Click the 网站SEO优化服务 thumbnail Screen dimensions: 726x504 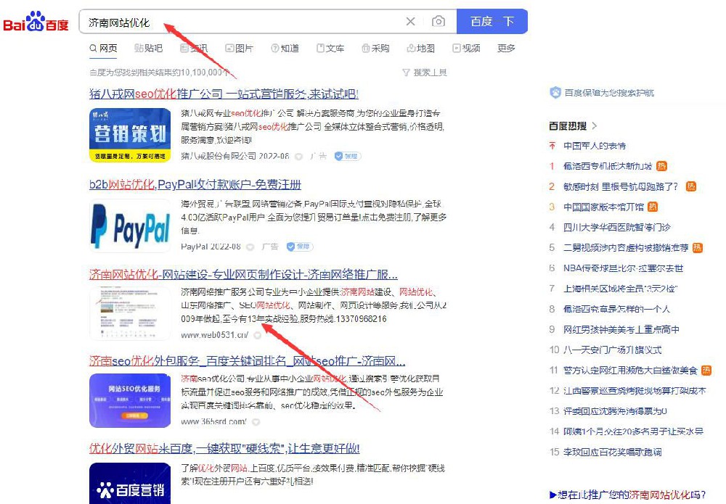coord(130,400)
